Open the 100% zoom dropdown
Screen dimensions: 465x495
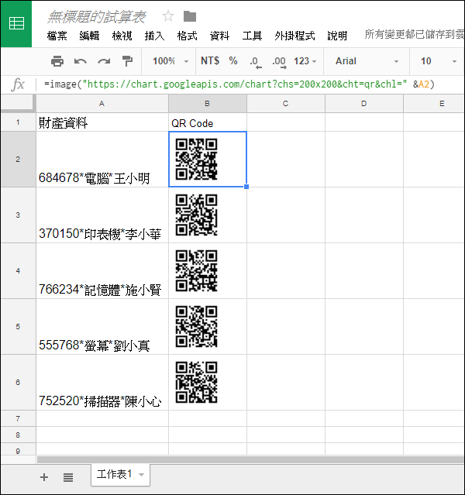pyautogui.click(x=170, y=61)
